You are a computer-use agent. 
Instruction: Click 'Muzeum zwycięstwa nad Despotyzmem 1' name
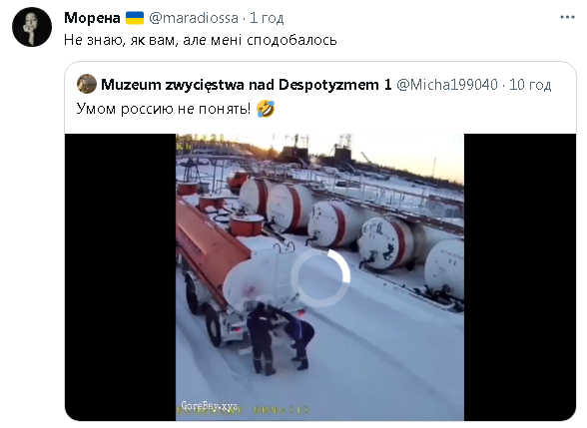(246, 85)
